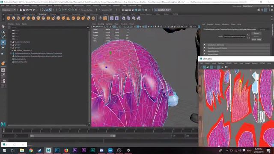Image resolution: width=274 pixels, height=154 pixels.
Task: Open the Outliner Display menu
Action: tap(11, 24)
